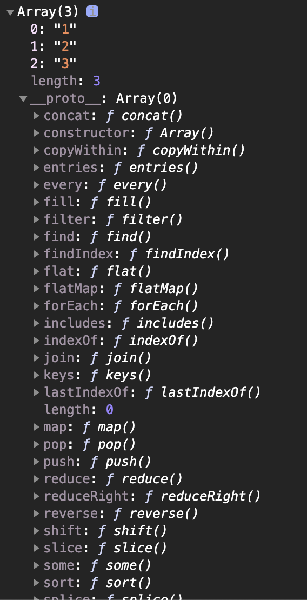Select the array index 0 value "1"

coord(65,29)
